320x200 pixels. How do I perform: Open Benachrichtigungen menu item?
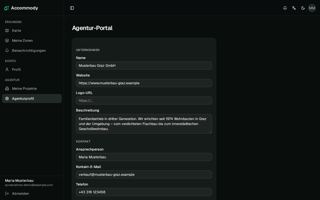(x=32, y=50)
